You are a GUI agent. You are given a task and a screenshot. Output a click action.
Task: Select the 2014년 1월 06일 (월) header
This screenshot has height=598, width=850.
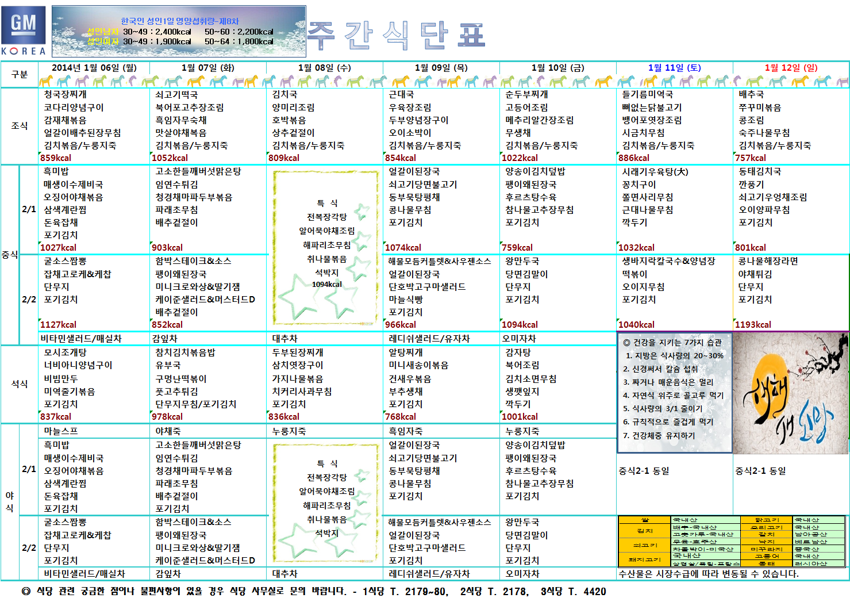94,68
